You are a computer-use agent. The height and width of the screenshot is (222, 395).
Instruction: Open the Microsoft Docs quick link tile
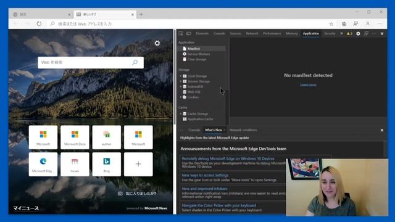(x=75, y=137)
